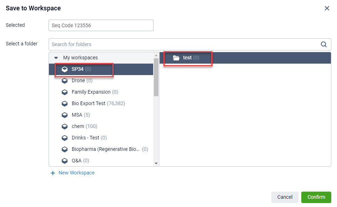This screenshot has width=337, height=207.
Task: Collapse the My workspaces tree
Action: (56, 58)
